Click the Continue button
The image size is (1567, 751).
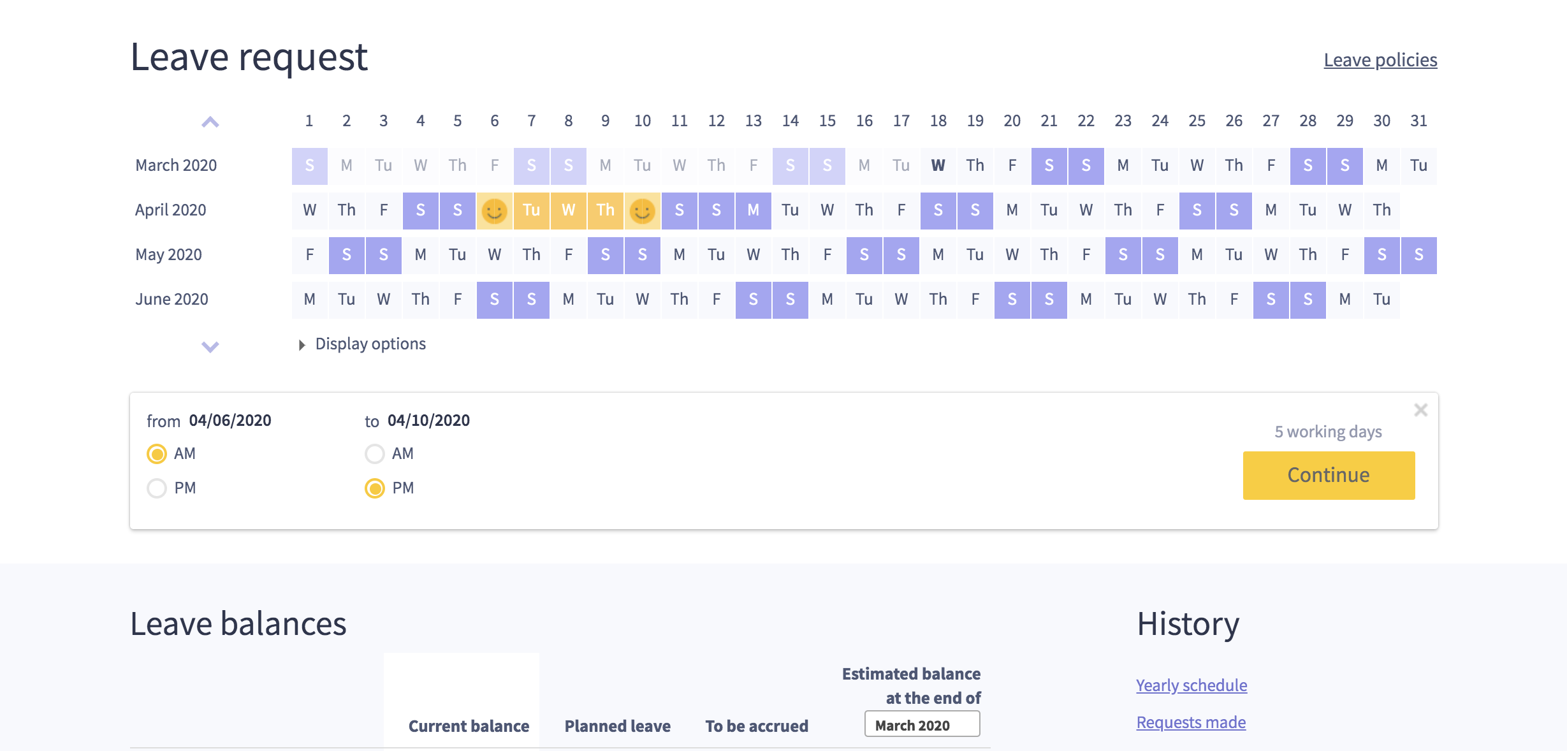pos(1329,476)
